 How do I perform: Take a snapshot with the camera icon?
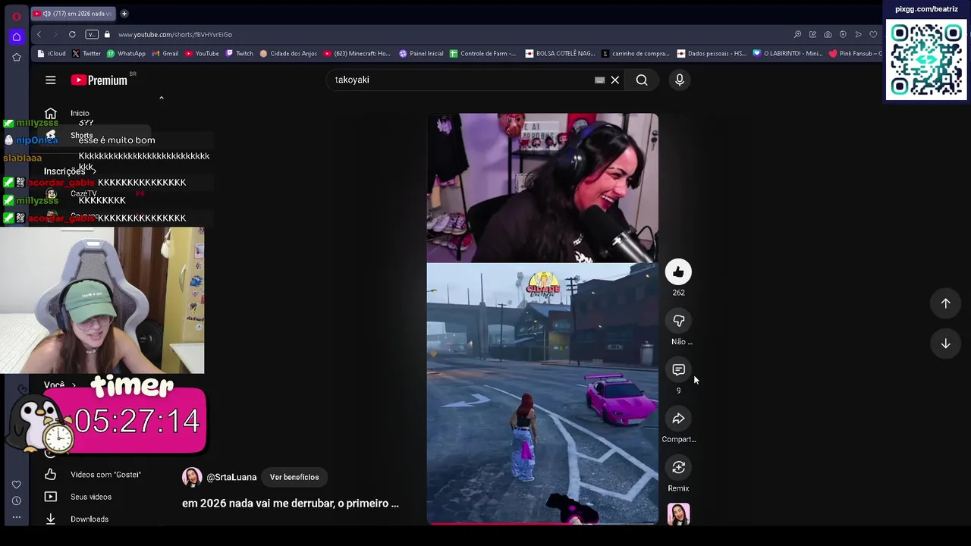828,34
